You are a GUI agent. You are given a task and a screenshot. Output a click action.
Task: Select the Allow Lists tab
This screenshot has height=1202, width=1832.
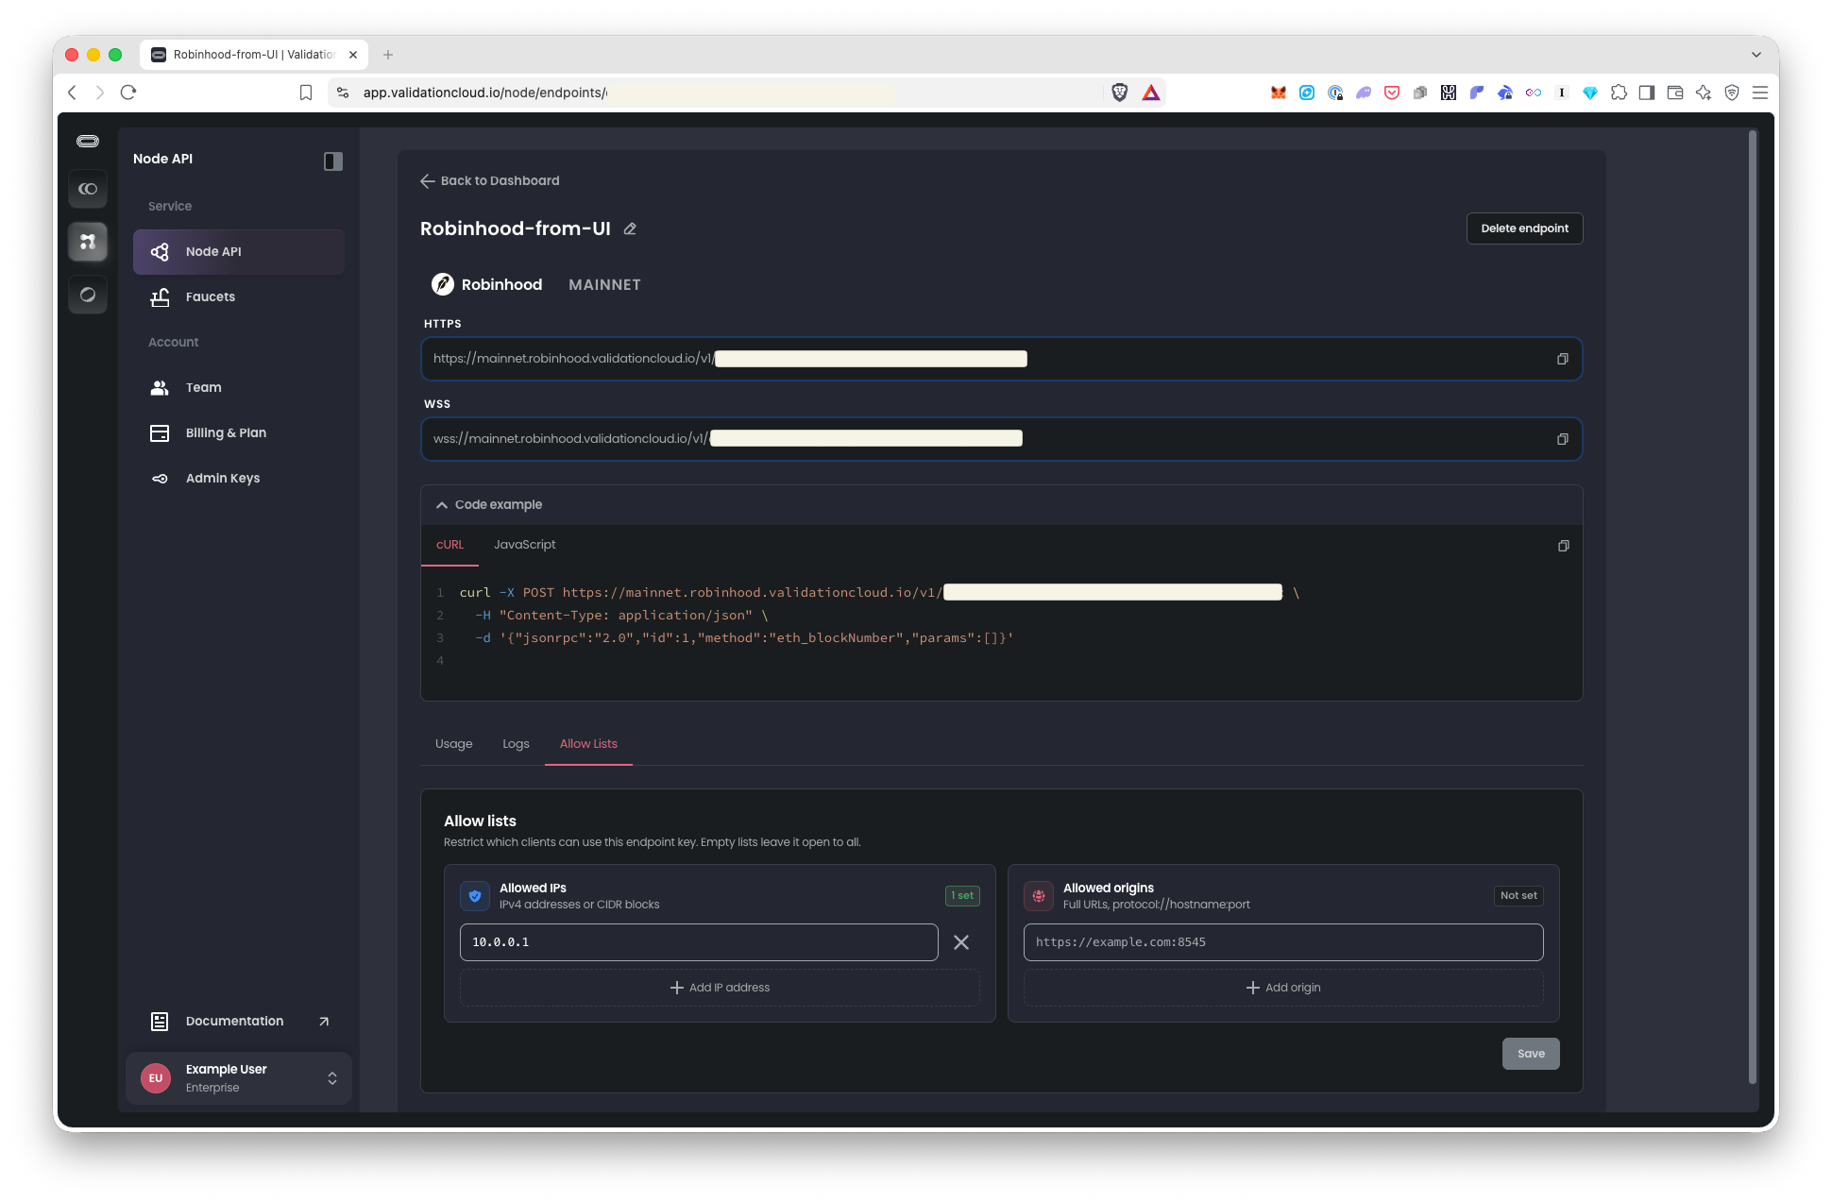(588, 744)
